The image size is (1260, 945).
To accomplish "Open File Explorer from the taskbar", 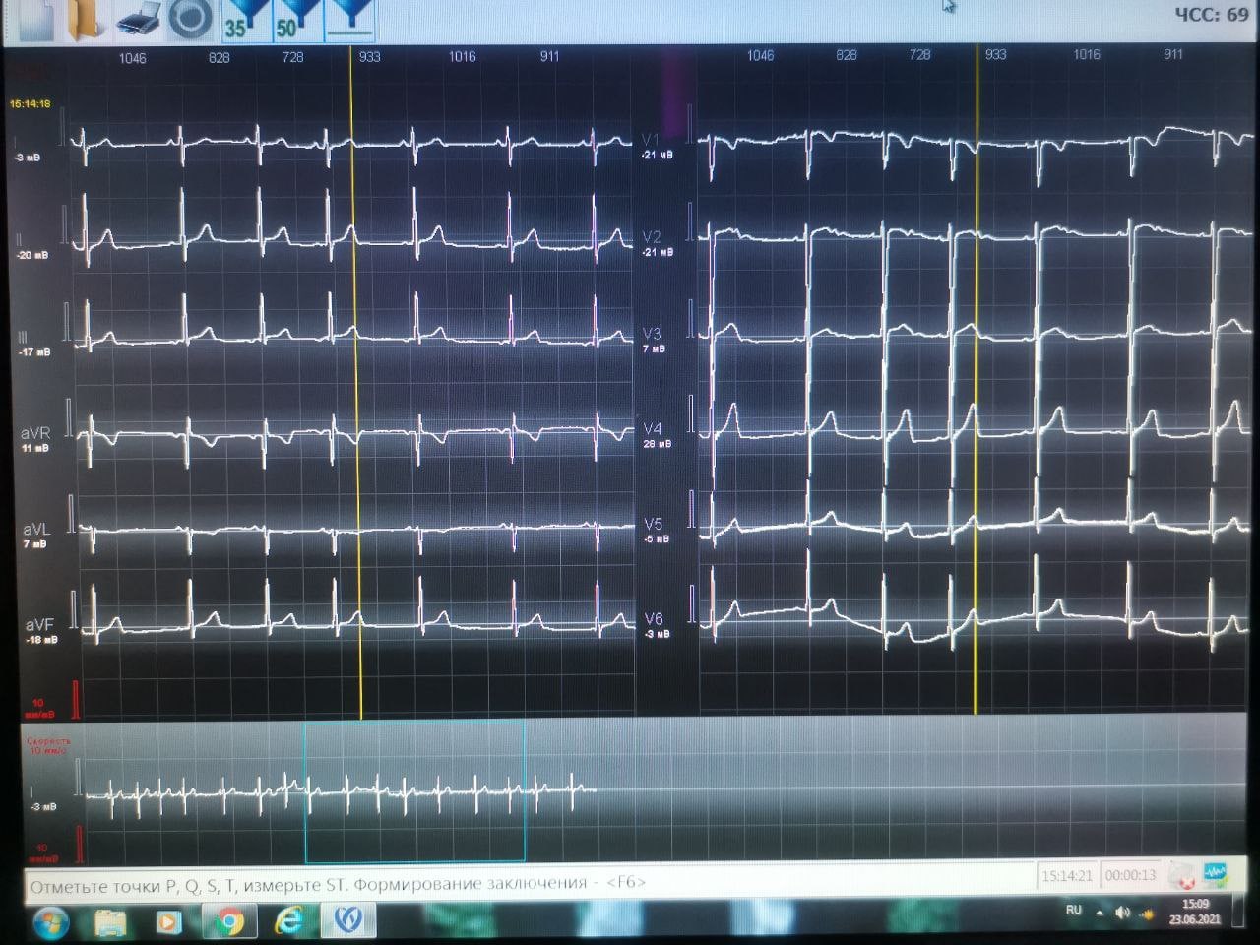I will (110, 922).
